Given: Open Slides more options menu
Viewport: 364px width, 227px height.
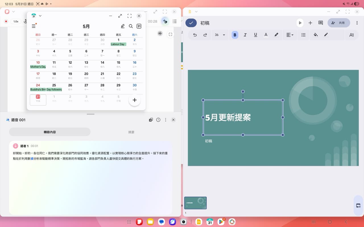Looking at the screenshot, I should [357, 23].
